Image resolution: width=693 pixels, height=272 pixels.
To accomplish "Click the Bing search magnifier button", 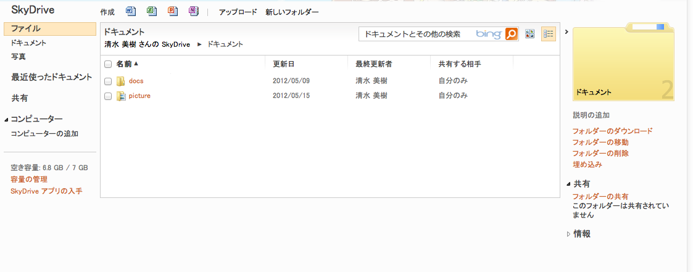I will pos(512,34).
